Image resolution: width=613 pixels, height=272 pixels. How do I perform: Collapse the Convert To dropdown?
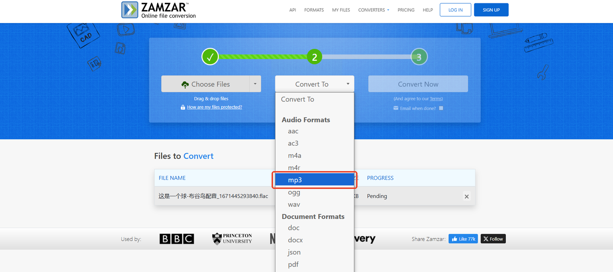tap(315, 84)
